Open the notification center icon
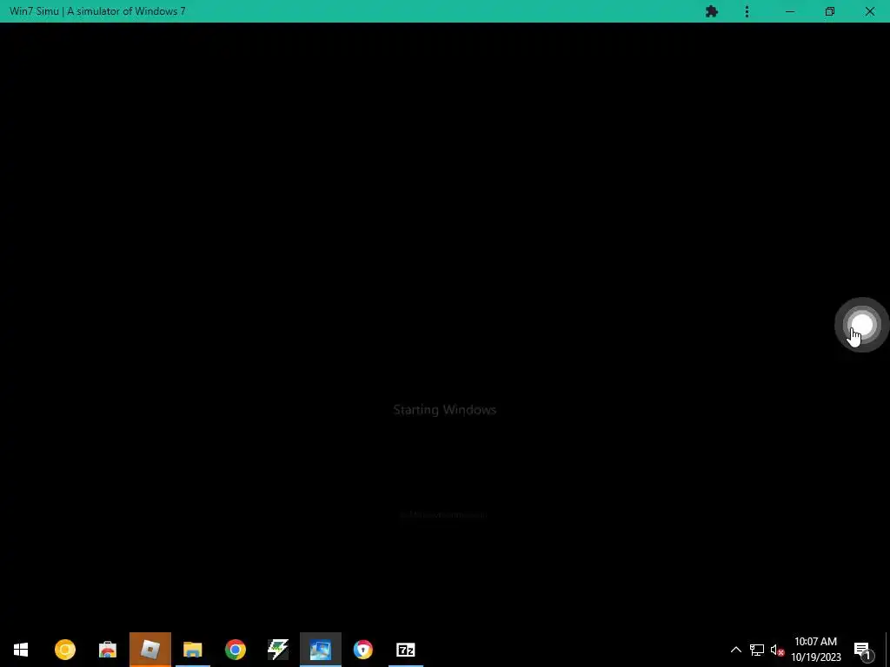The height and width of the screenshot is (667, 890). [x=862, y=650]
